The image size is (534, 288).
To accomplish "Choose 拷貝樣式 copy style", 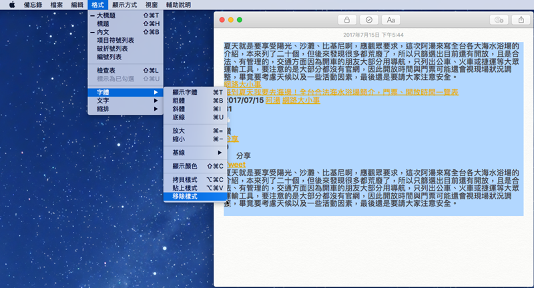I will click(196, 179).
